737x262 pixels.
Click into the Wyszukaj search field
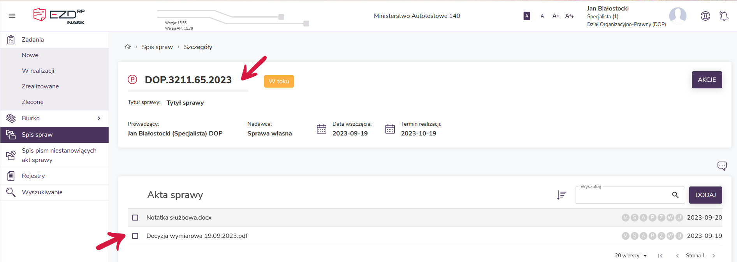tap(623, 195)
